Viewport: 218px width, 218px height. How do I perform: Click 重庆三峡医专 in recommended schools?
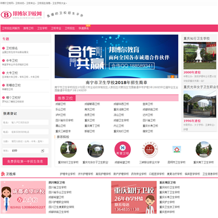pos(63,131)
